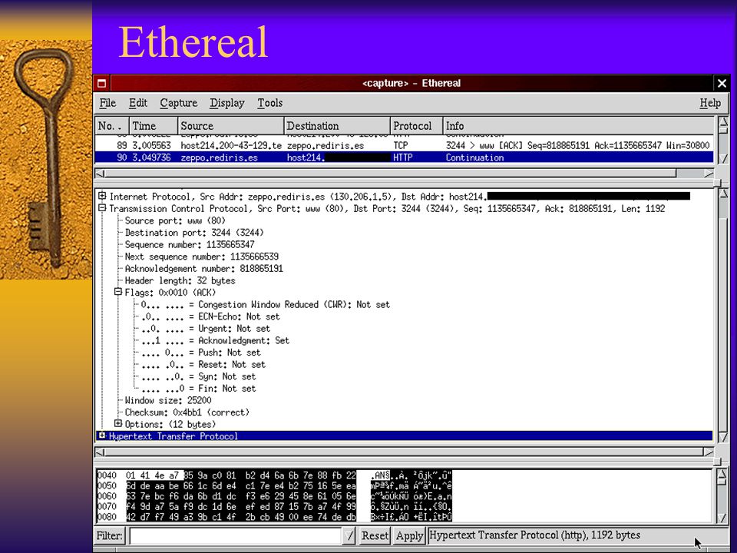The image size is (737, 553).
Task: Select Urgent: Not set flag line
Action: click(206, 329)
